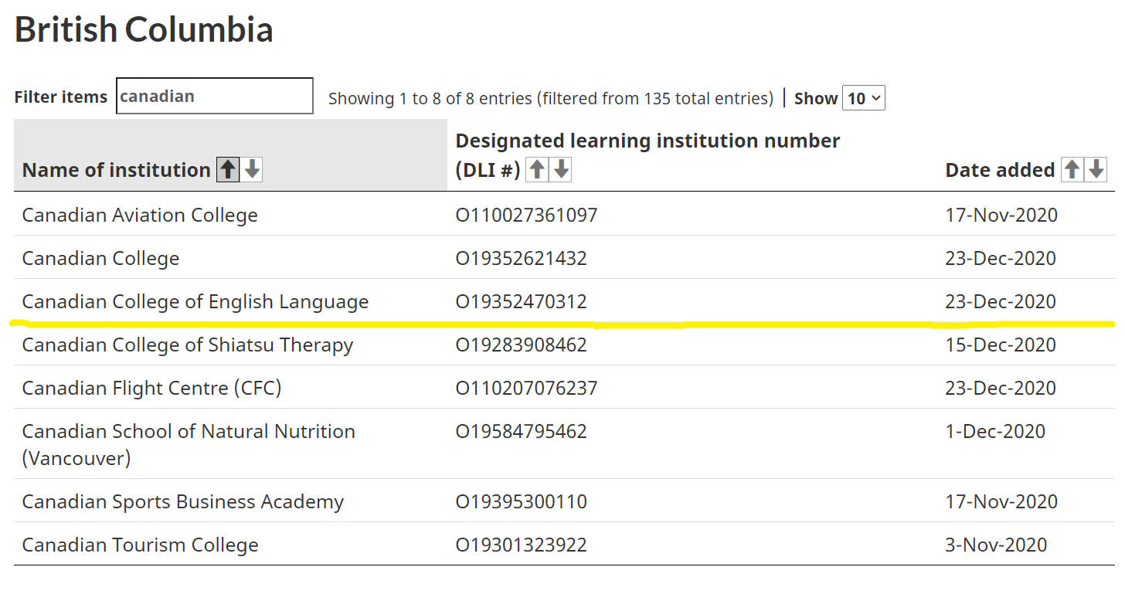
Task: Select the Designated learning institution number header
Action: pos(647,154)
